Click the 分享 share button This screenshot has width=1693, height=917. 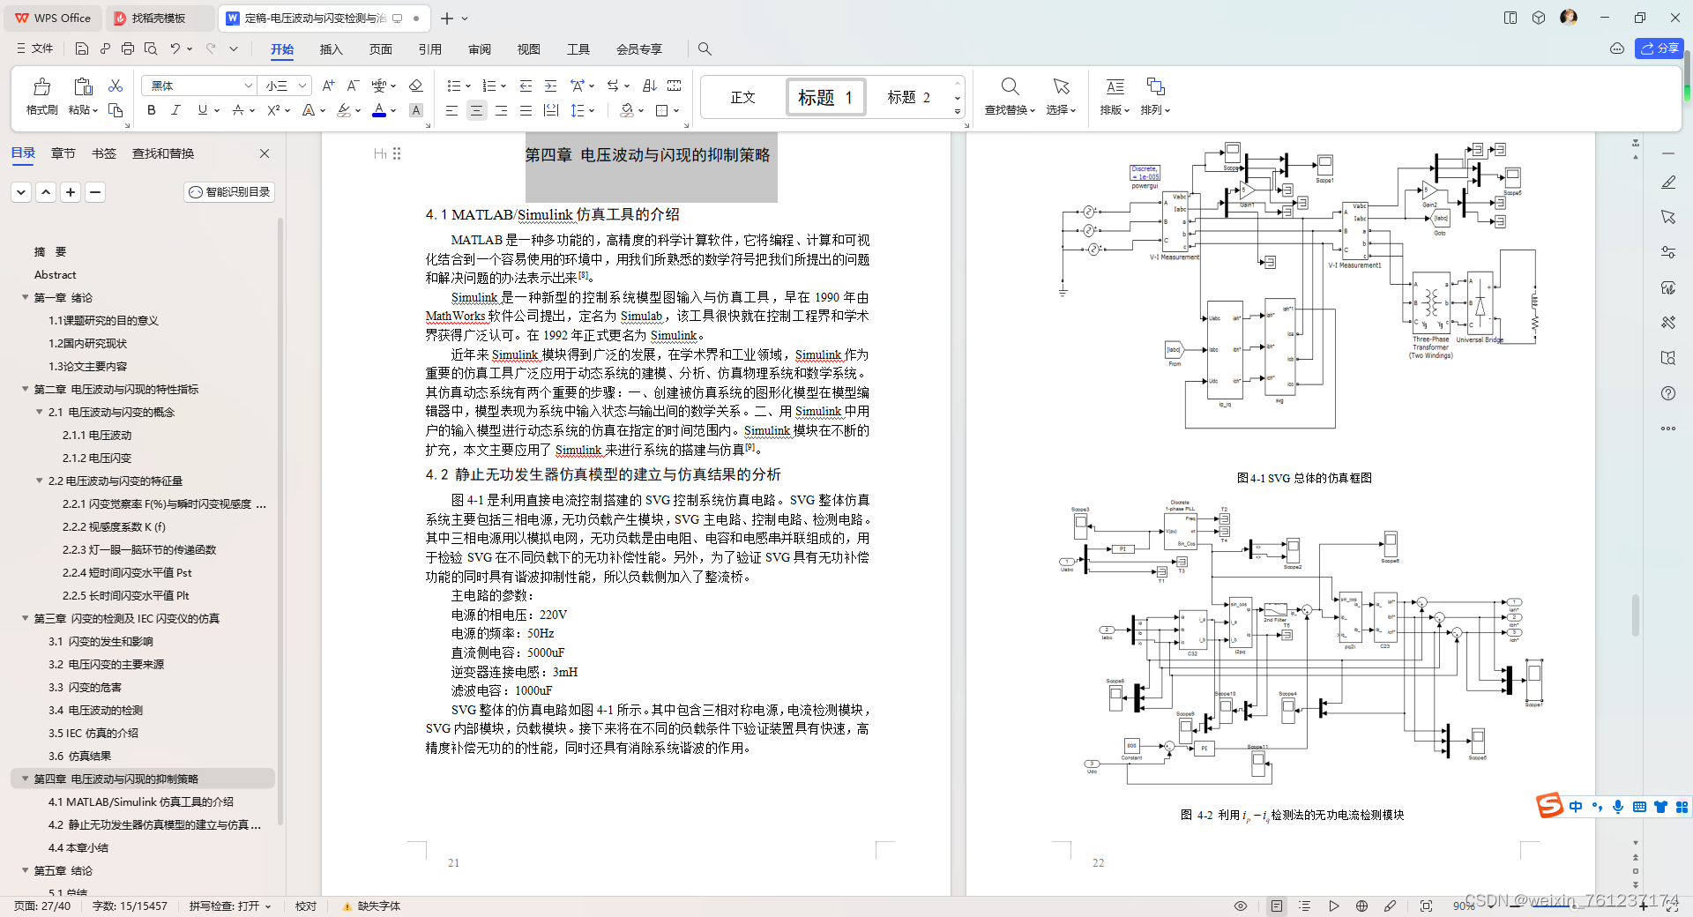pos(1659,48)
